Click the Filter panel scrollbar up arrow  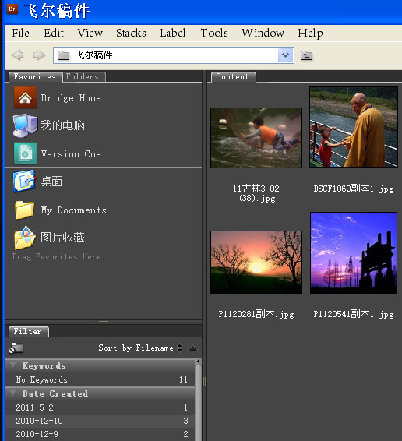pos(199,362)
